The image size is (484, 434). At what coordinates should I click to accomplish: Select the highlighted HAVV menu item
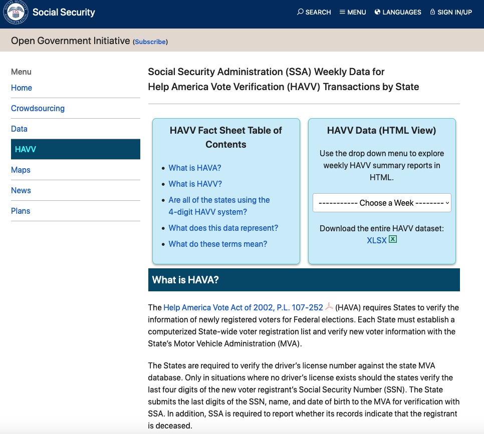[x=76, y=149]
